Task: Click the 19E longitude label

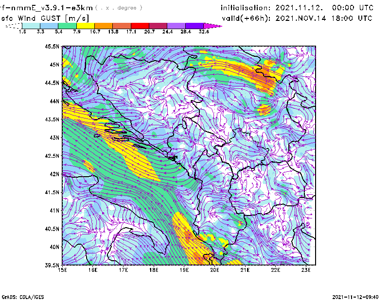Action: pyautogui.click(x=184, y=270)
